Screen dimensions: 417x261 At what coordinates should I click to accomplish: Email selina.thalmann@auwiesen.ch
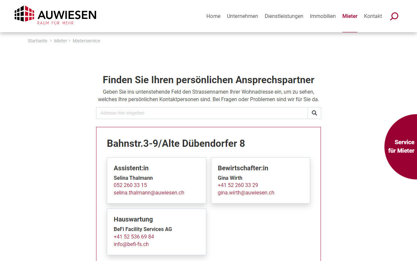point(149,192)
